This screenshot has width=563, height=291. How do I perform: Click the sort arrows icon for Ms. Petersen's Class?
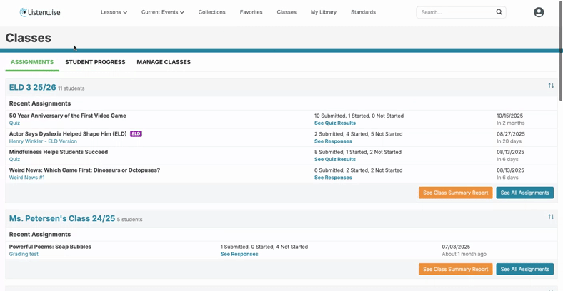551,217
